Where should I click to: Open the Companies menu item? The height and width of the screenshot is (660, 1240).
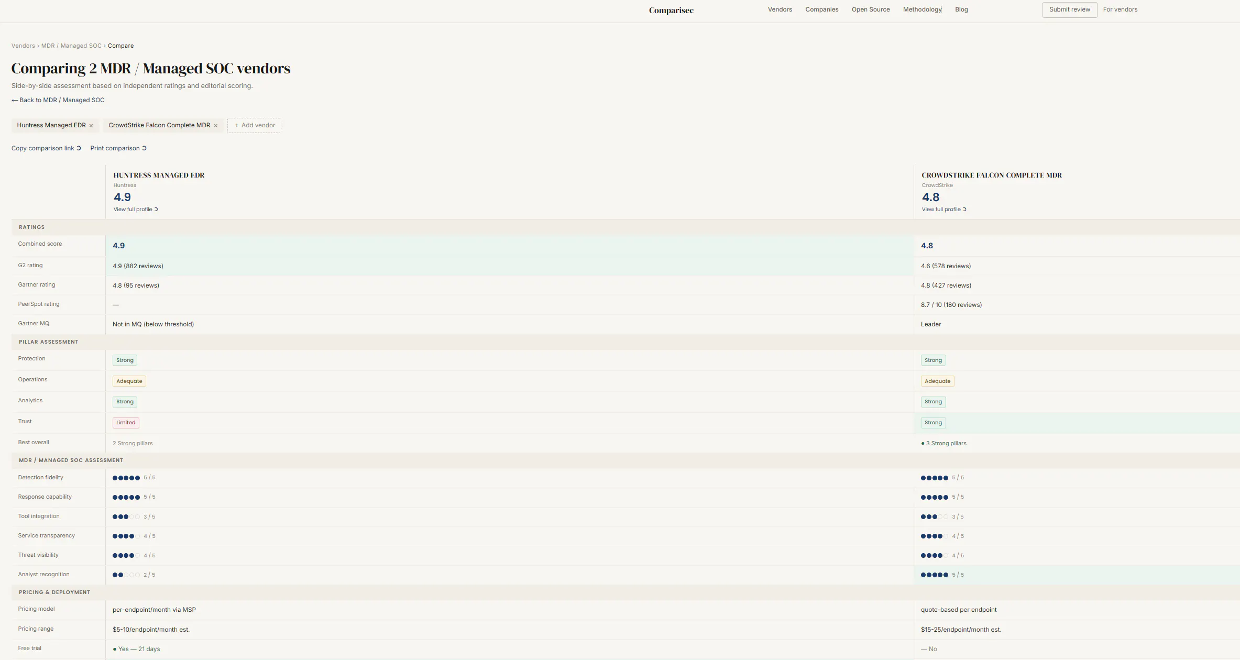(822, 9)
